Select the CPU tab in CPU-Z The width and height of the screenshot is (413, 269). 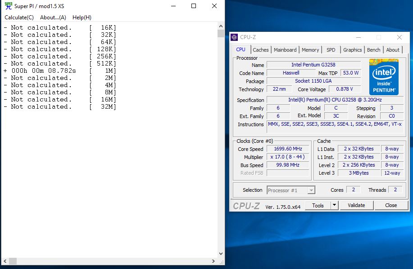click(241, 49)
